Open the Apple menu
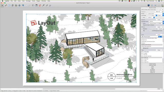 (3, 1)
